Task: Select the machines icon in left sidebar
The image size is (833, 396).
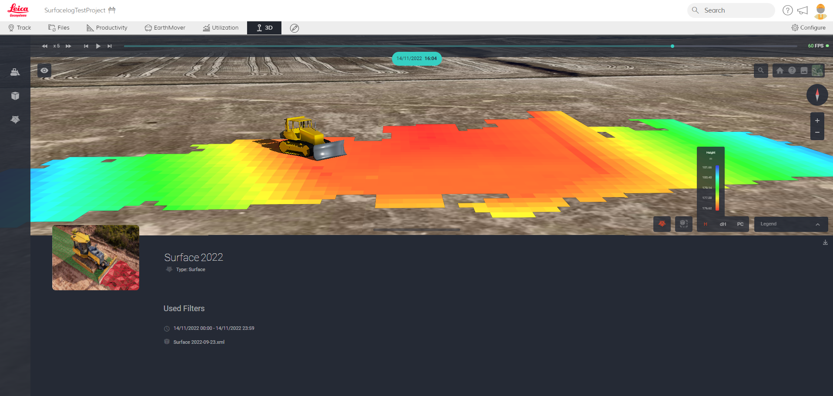Action: (15, 72)
